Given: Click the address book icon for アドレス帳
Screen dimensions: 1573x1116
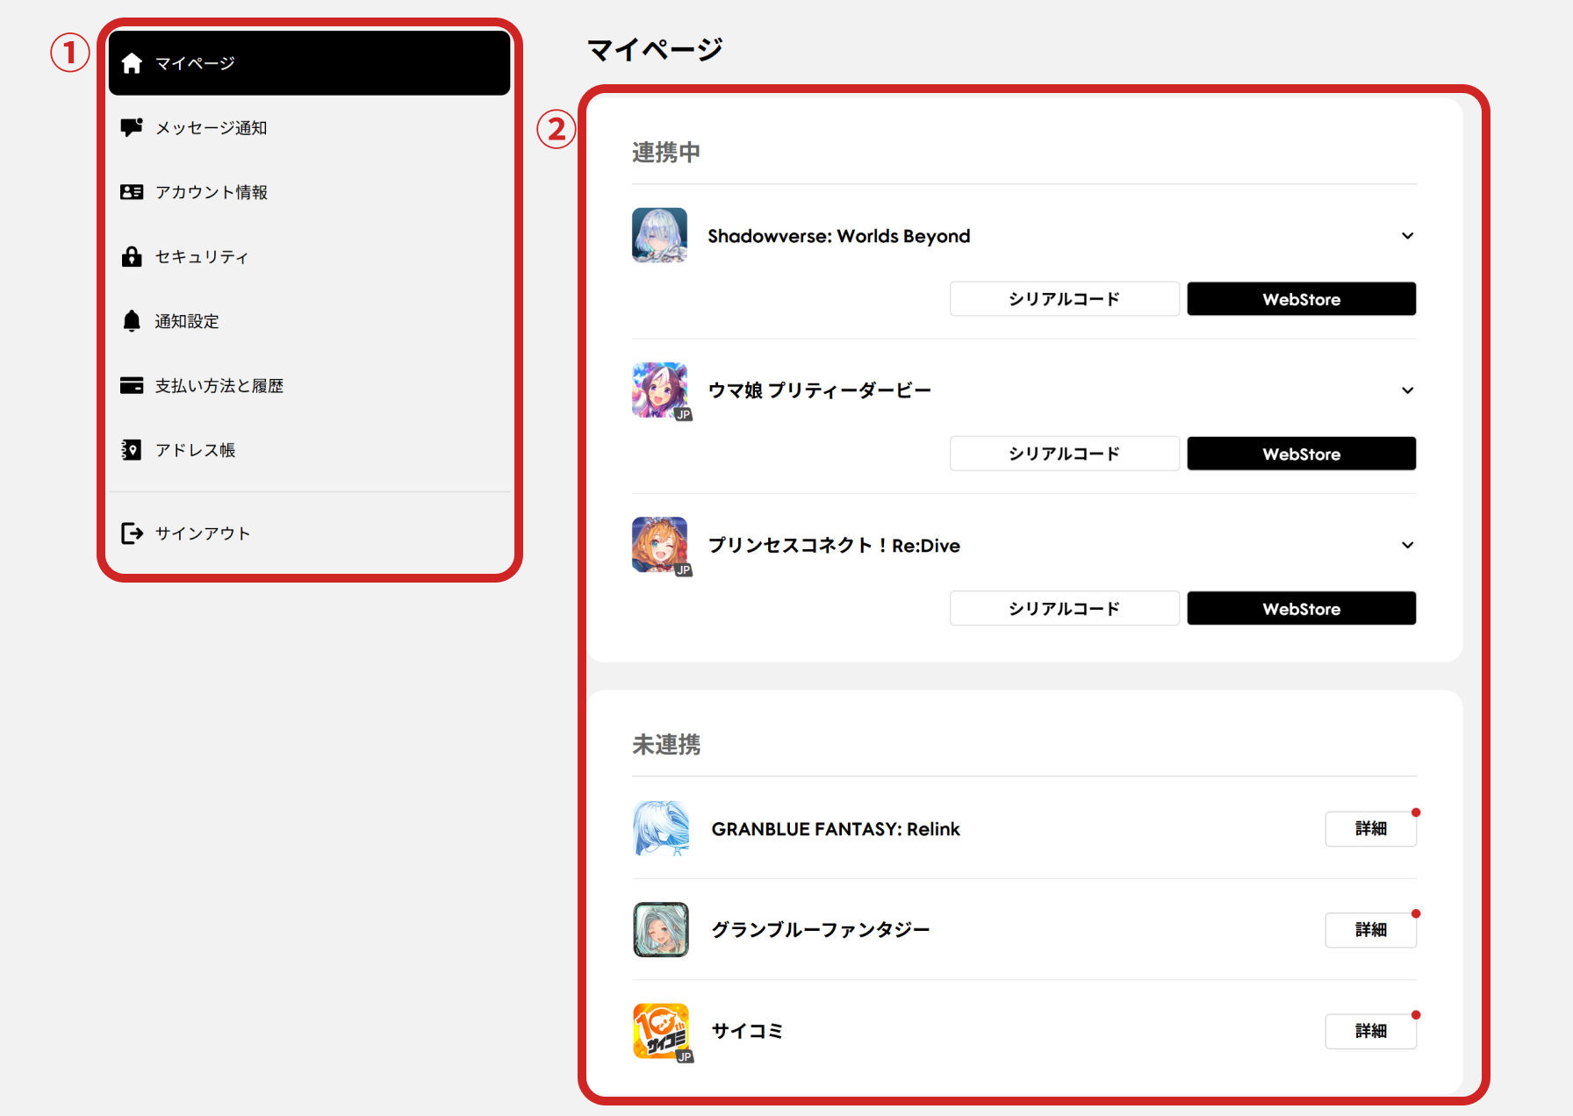Looking at the screenshot, I should pos(132,450).
